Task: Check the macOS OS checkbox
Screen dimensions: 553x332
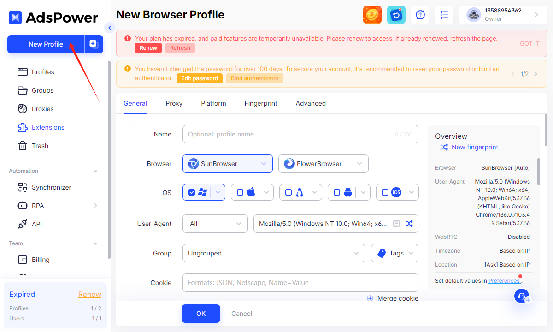Action: pyautogui.click(x=240, y=192)
